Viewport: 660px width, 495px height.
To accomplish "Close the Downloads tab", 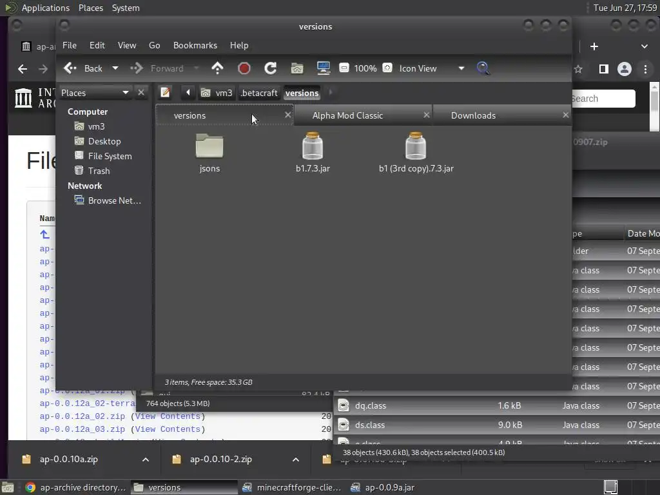I will coord(565,115).
